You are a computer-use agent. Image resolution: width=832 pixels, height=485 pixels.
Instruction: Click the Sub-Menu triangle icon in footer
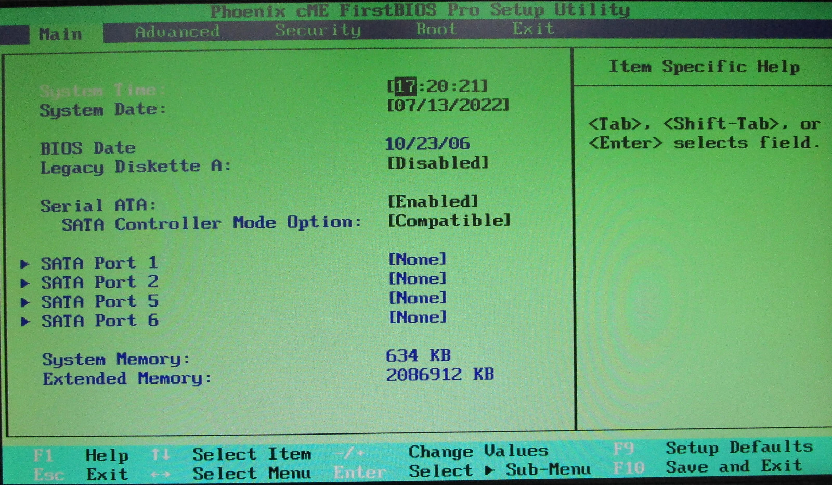[489, 470]
